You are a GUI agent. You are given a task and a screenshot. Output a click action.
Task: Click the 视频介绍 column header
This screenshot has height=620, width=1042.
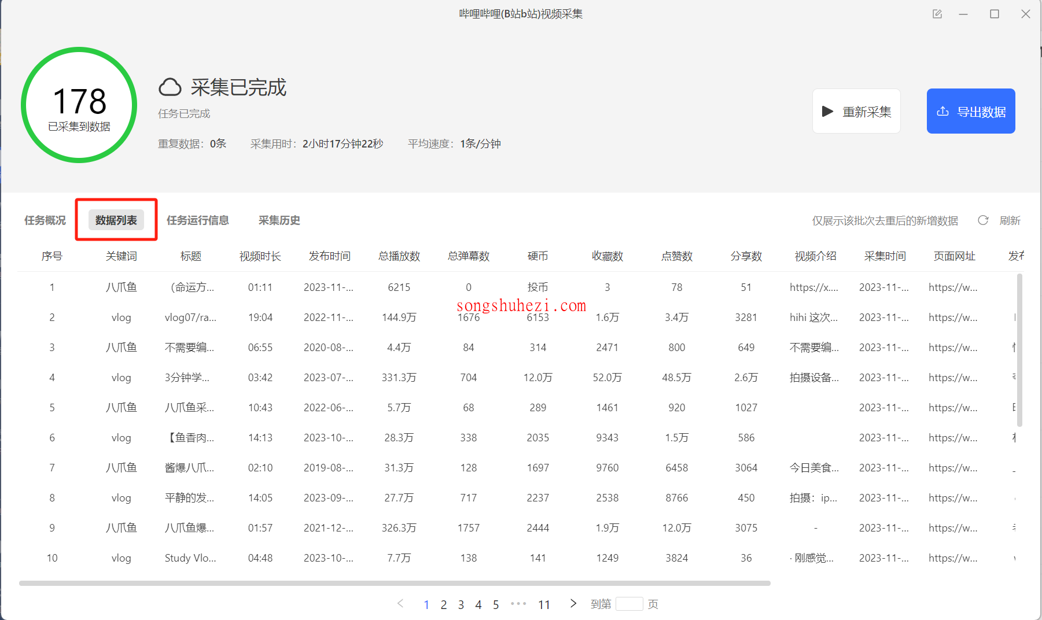[816, 256]
